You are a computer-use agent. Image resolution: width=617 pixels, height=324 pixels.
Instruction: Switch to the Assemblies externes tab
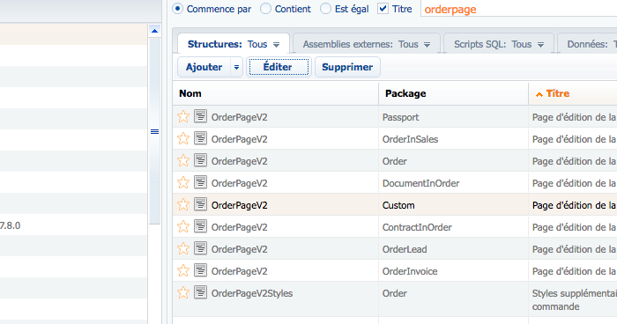(367, 44)
